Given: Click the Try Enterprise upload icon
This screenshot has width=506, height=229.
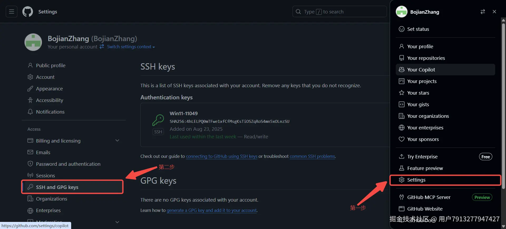Looking at the screenshot, I should point(402,157).
